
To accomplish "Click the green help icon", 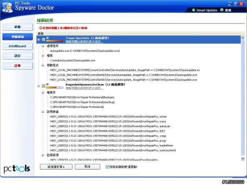I will point(222,10).
